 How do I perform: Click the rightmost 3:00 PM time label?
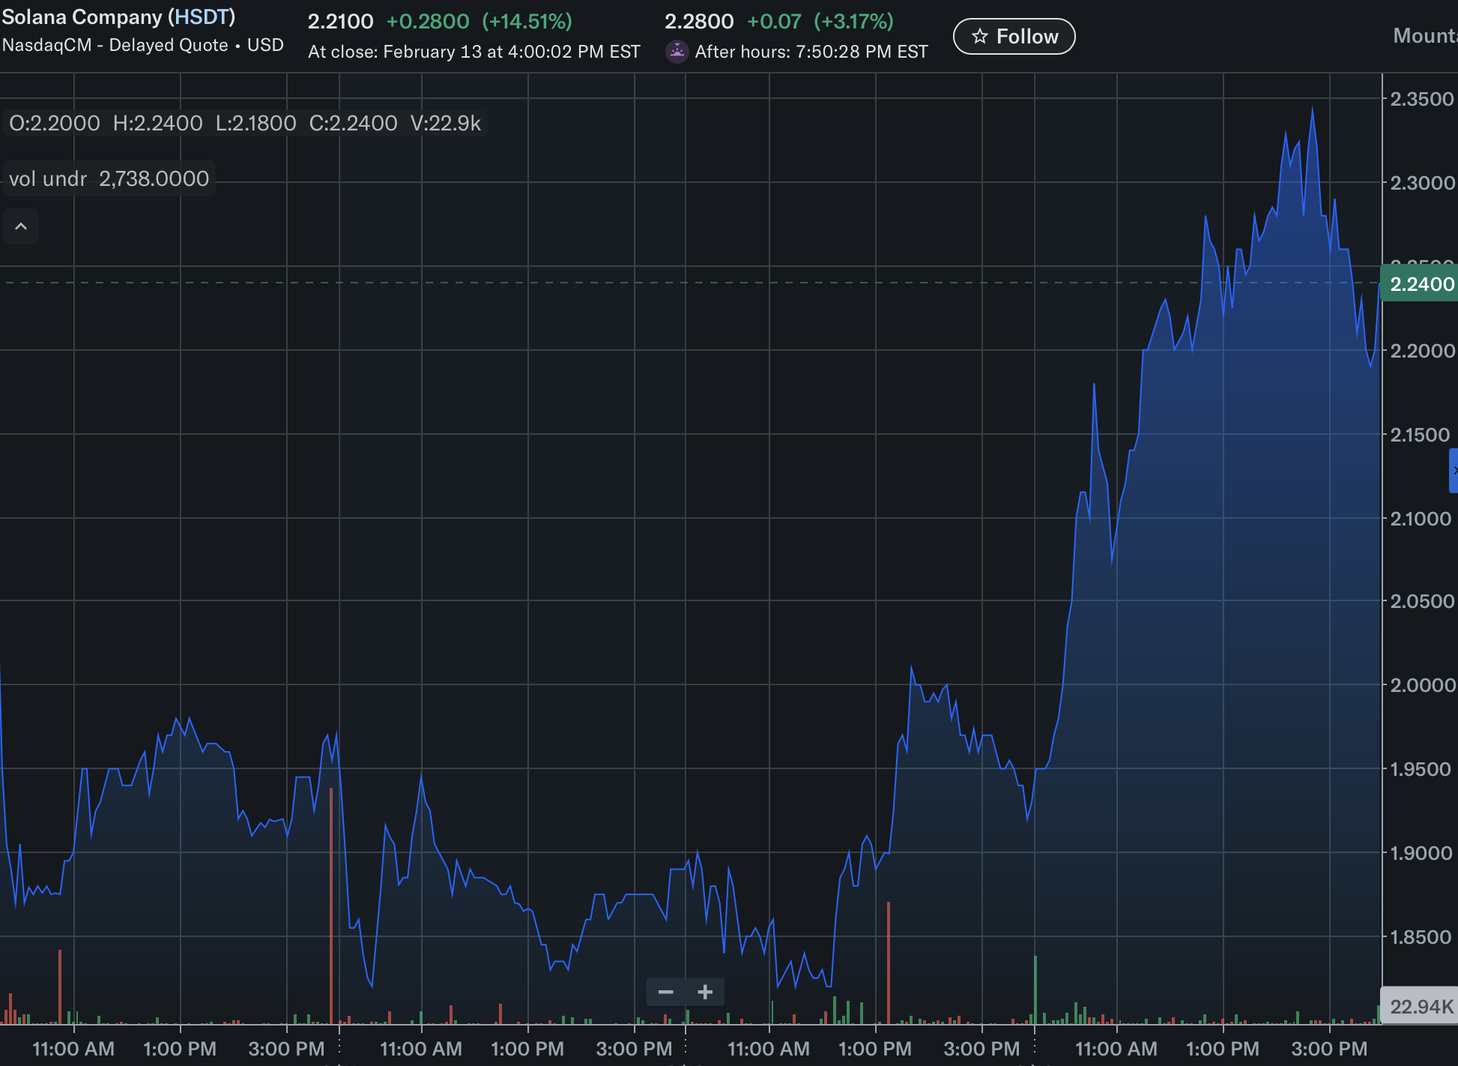pos(1329,1048)
